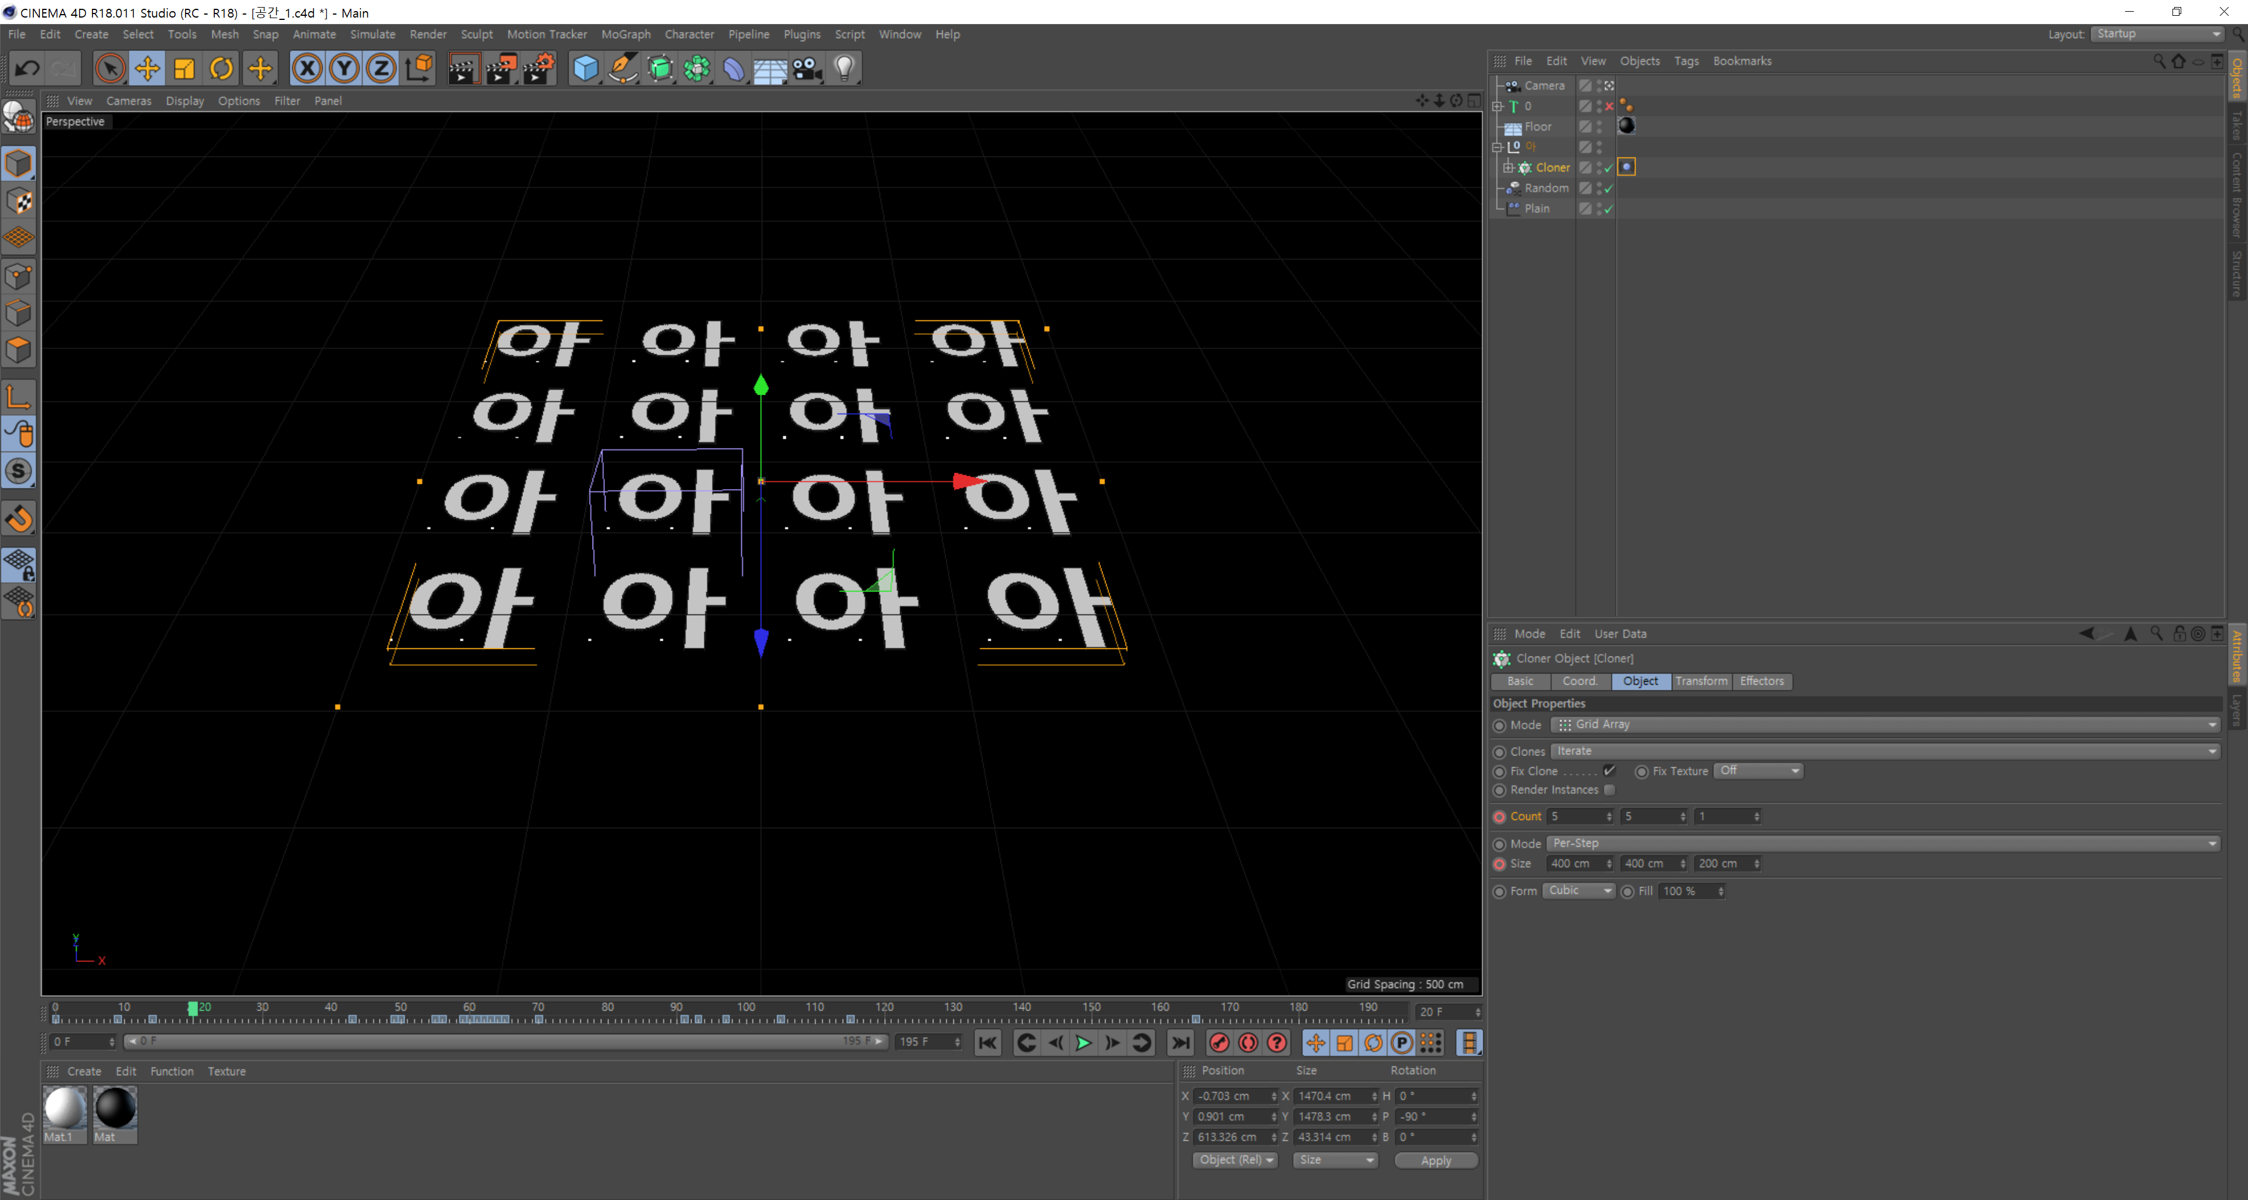
Task: Go to start of animation
Action: point(987,1043)
